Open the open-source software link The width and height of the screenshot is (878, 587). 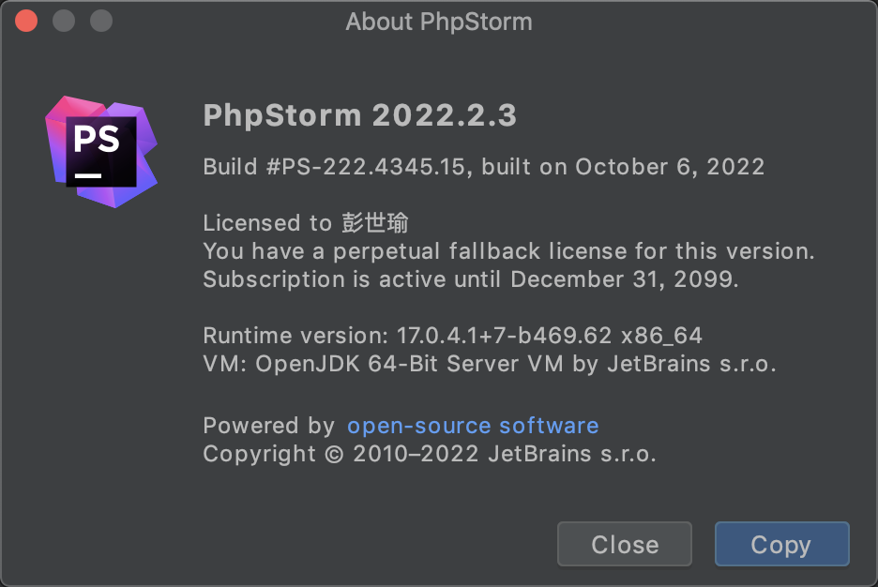pos(473,426)
